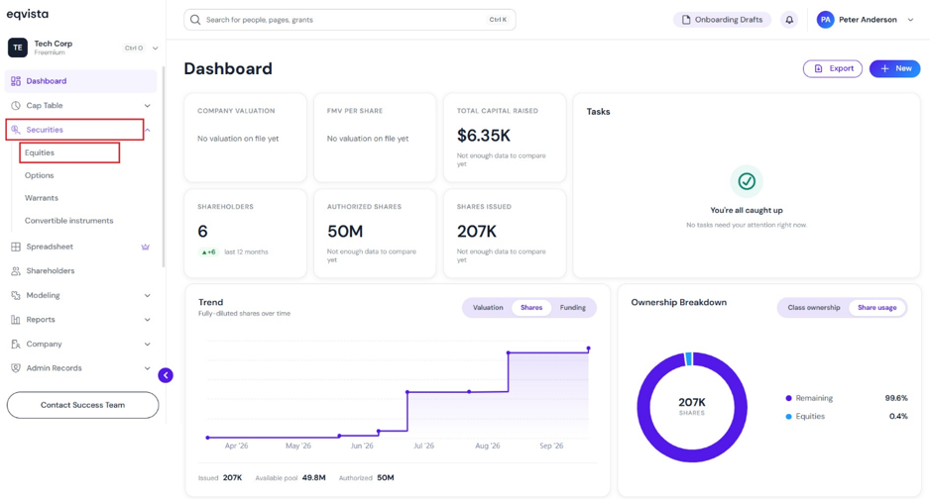Image resolution: width=930 pixels, height=499 pixels.
Task: Expand the Modeling menu chevron
Action: pos(147,295)
